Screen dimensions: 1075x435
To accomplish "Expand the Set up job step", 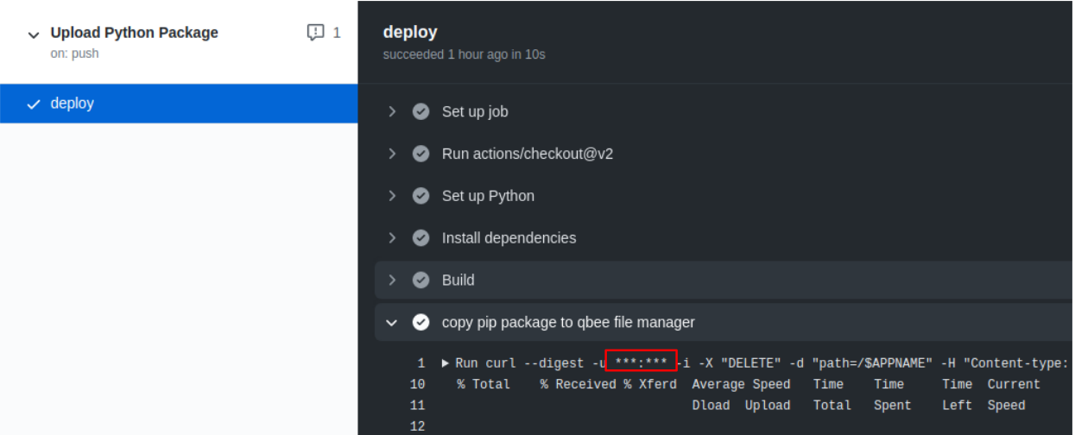I will pos(392,111).
